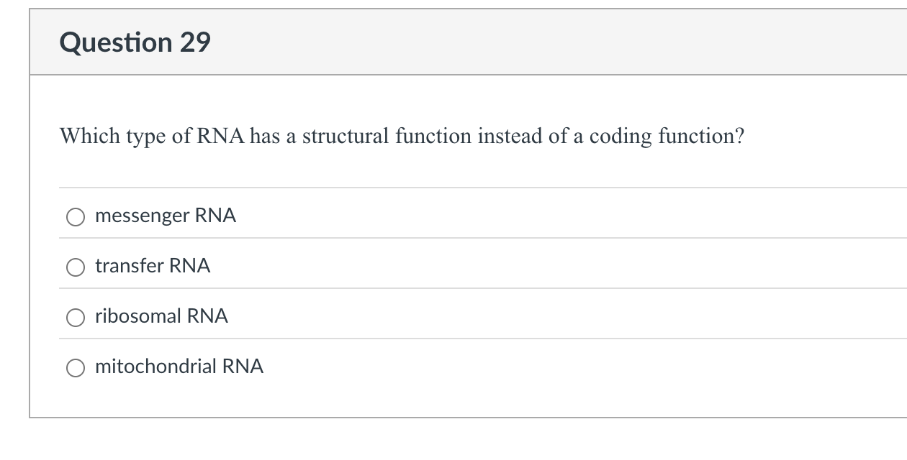Select the messenger RNA radio button
The image size is (907, 460).
click(75, 216)
